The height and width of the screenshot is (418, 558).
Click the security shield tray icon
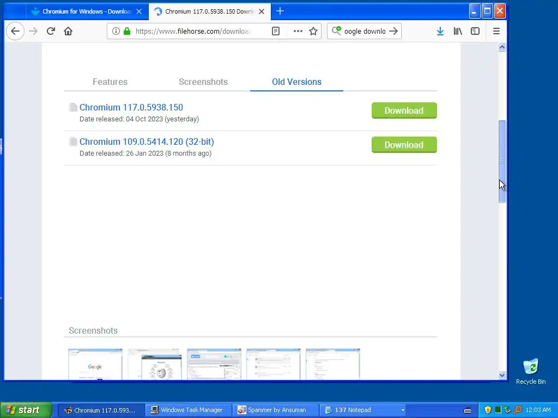(x=488, y=410)
